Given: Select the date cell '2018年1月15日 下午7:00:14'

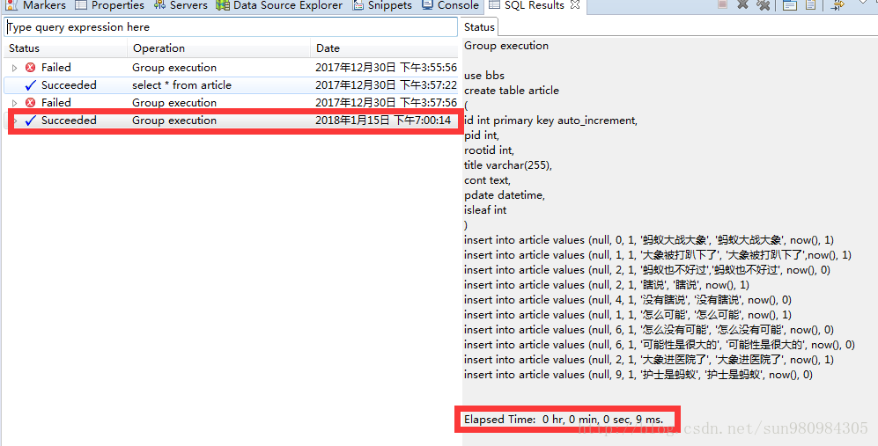Looking at the screenshot, I should pyautogui.click(x=383, y=121).
